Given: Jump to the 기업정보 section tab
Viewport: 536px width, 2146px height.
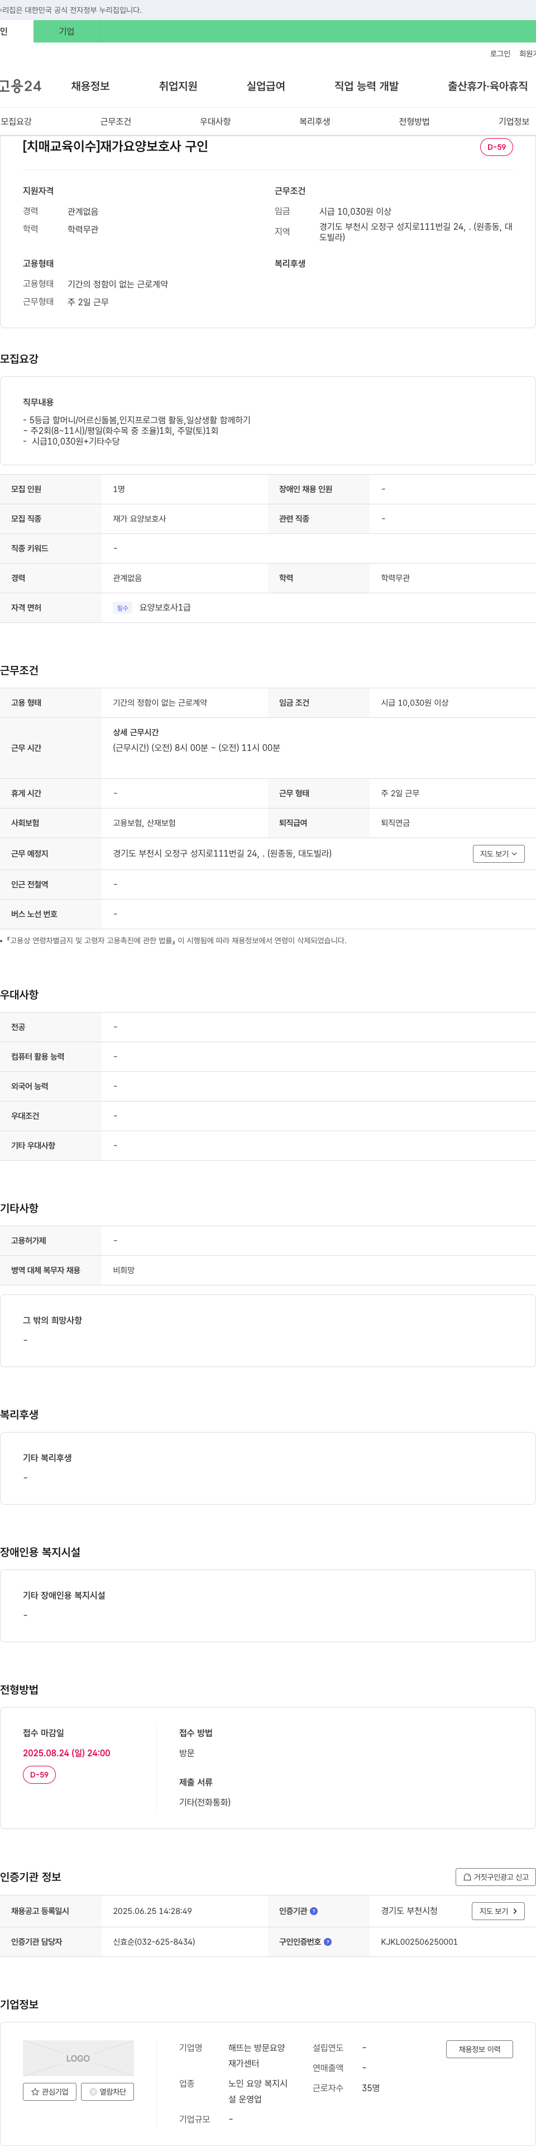Looking at the screenshot, I should click(514, 122).
